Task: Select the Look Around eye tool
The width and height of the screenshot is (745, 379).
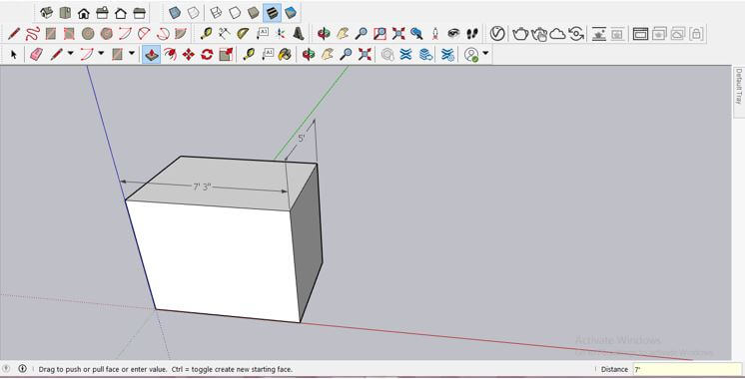Action: click(453, 34)
